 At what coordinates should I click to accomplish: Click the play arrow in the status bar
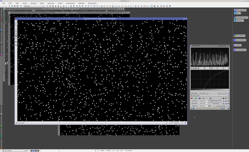point(96,150)
